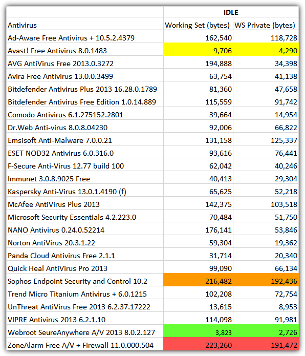Screen dimensions: 305x356
Task: Select the green cell 2,726
Action: coord(266,331)
